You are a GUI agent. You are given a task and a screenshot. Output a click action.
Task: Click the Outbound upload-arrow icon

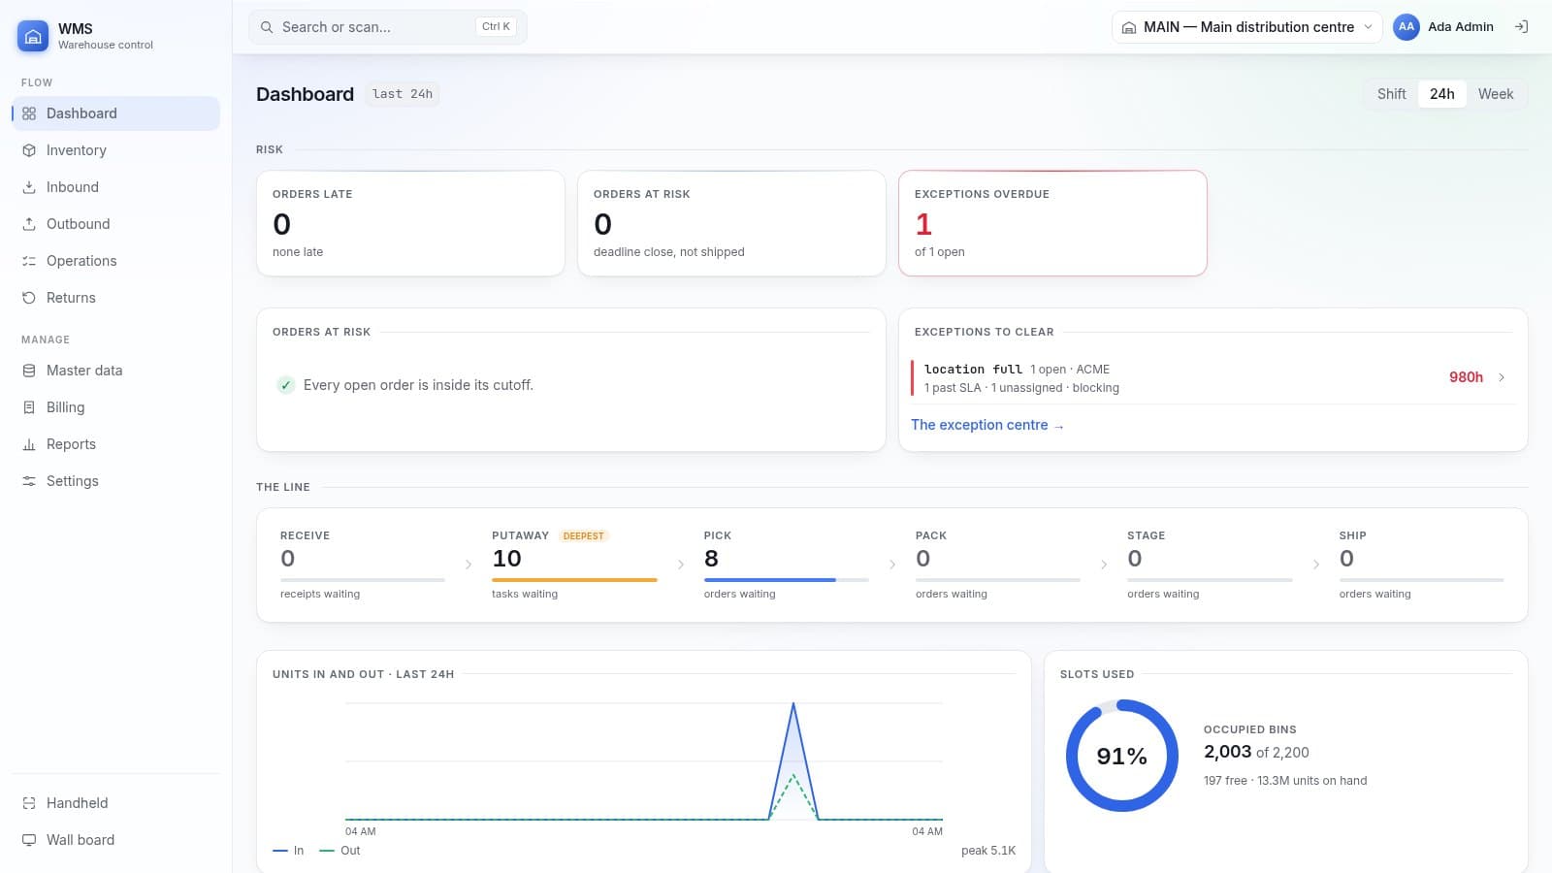click(29, 224)
